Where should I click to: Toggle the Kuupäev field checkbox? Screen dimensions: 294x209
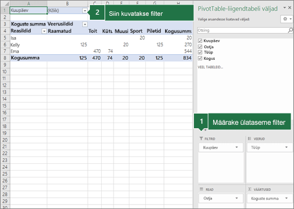pyautogui.click(x=200, y=41)
